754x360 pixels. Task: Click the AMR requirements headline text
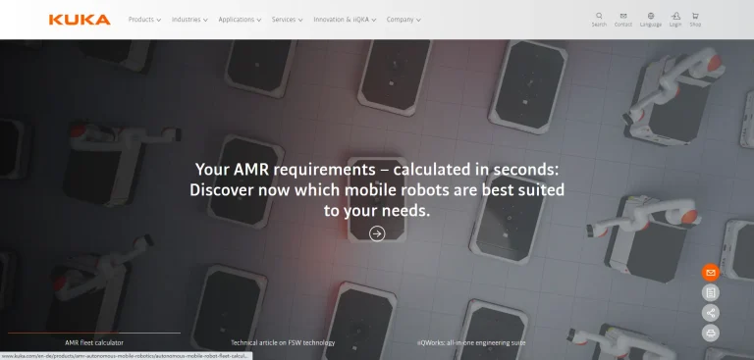coord(377,190)
